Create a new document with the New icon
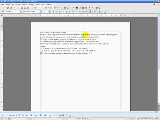Screen dimensions: 160x120 point(3,8)
